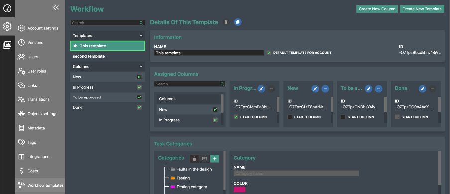Collapse the Columns section
Screen dimensions: 450x194
pyautogui.click(x=141, y=66)
